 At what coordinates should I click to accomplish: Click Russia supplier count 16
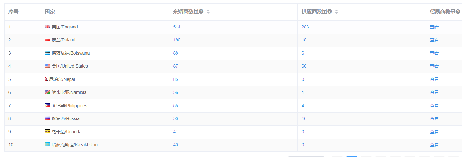[304, 118]
